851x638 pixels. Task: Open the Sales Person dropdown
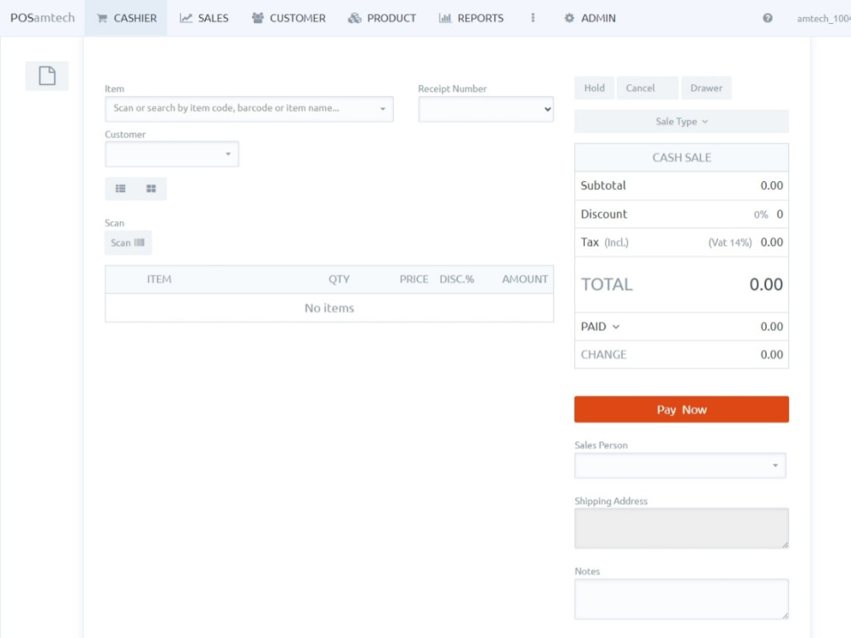(x=680, y=465)
